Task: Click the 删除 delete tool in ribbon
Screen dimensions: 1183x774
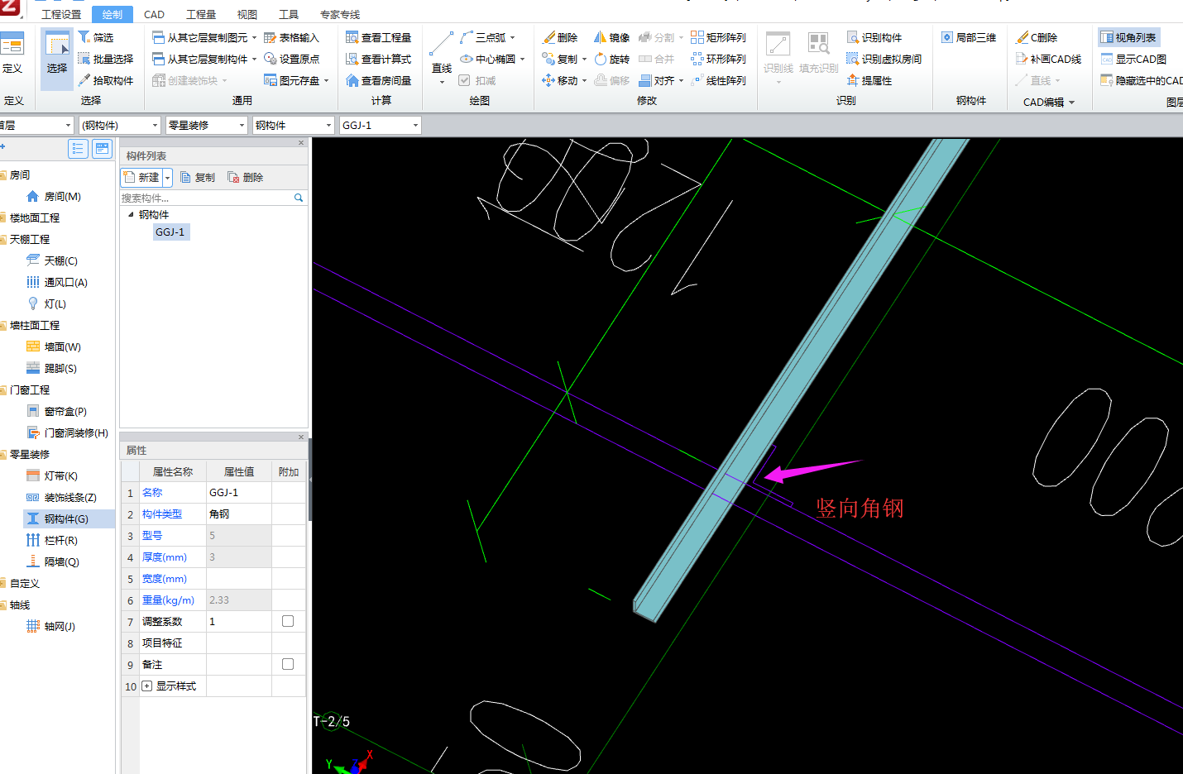Action: point(560,37)
